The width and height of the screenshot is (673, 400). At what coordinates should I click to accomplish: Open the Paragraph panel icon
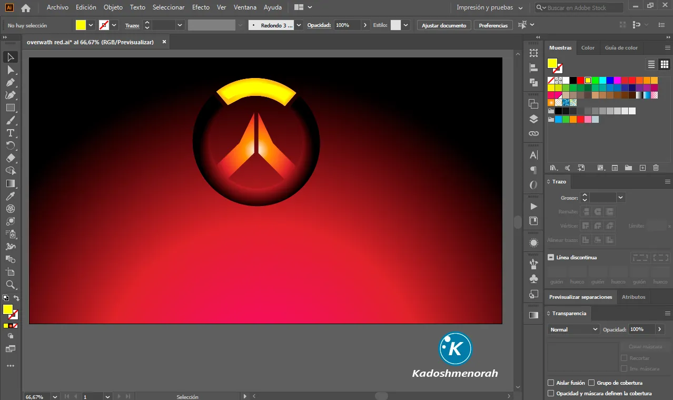point(533,170)
